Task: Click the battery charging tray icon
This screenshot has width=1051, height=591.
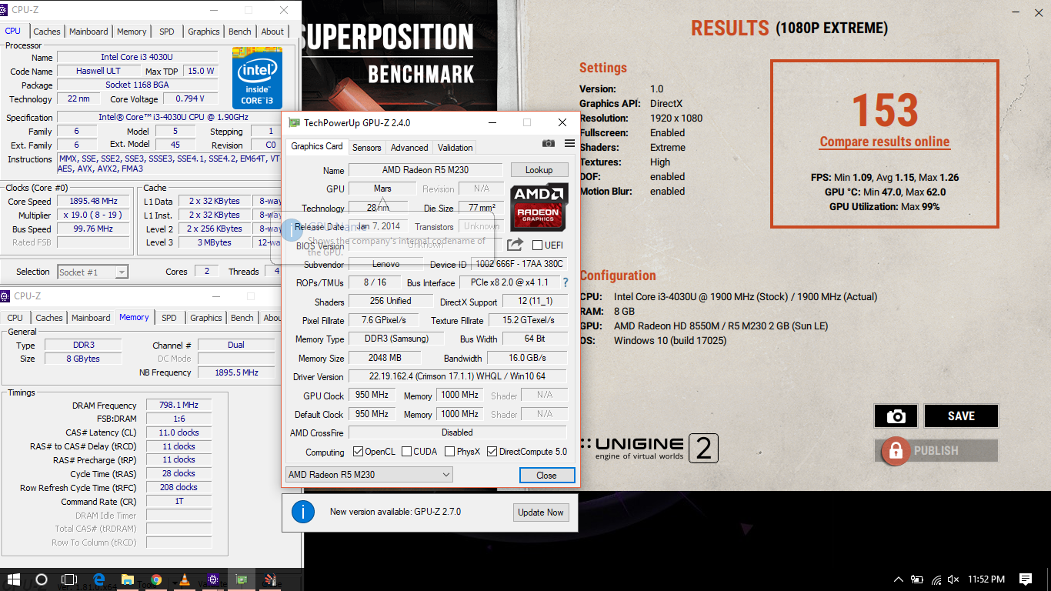Action: (x=917, y=579)
